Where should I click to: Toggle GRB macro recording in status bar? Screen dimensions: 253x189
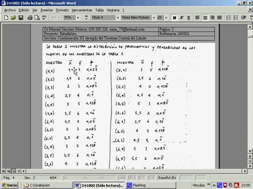click(122, 178)
